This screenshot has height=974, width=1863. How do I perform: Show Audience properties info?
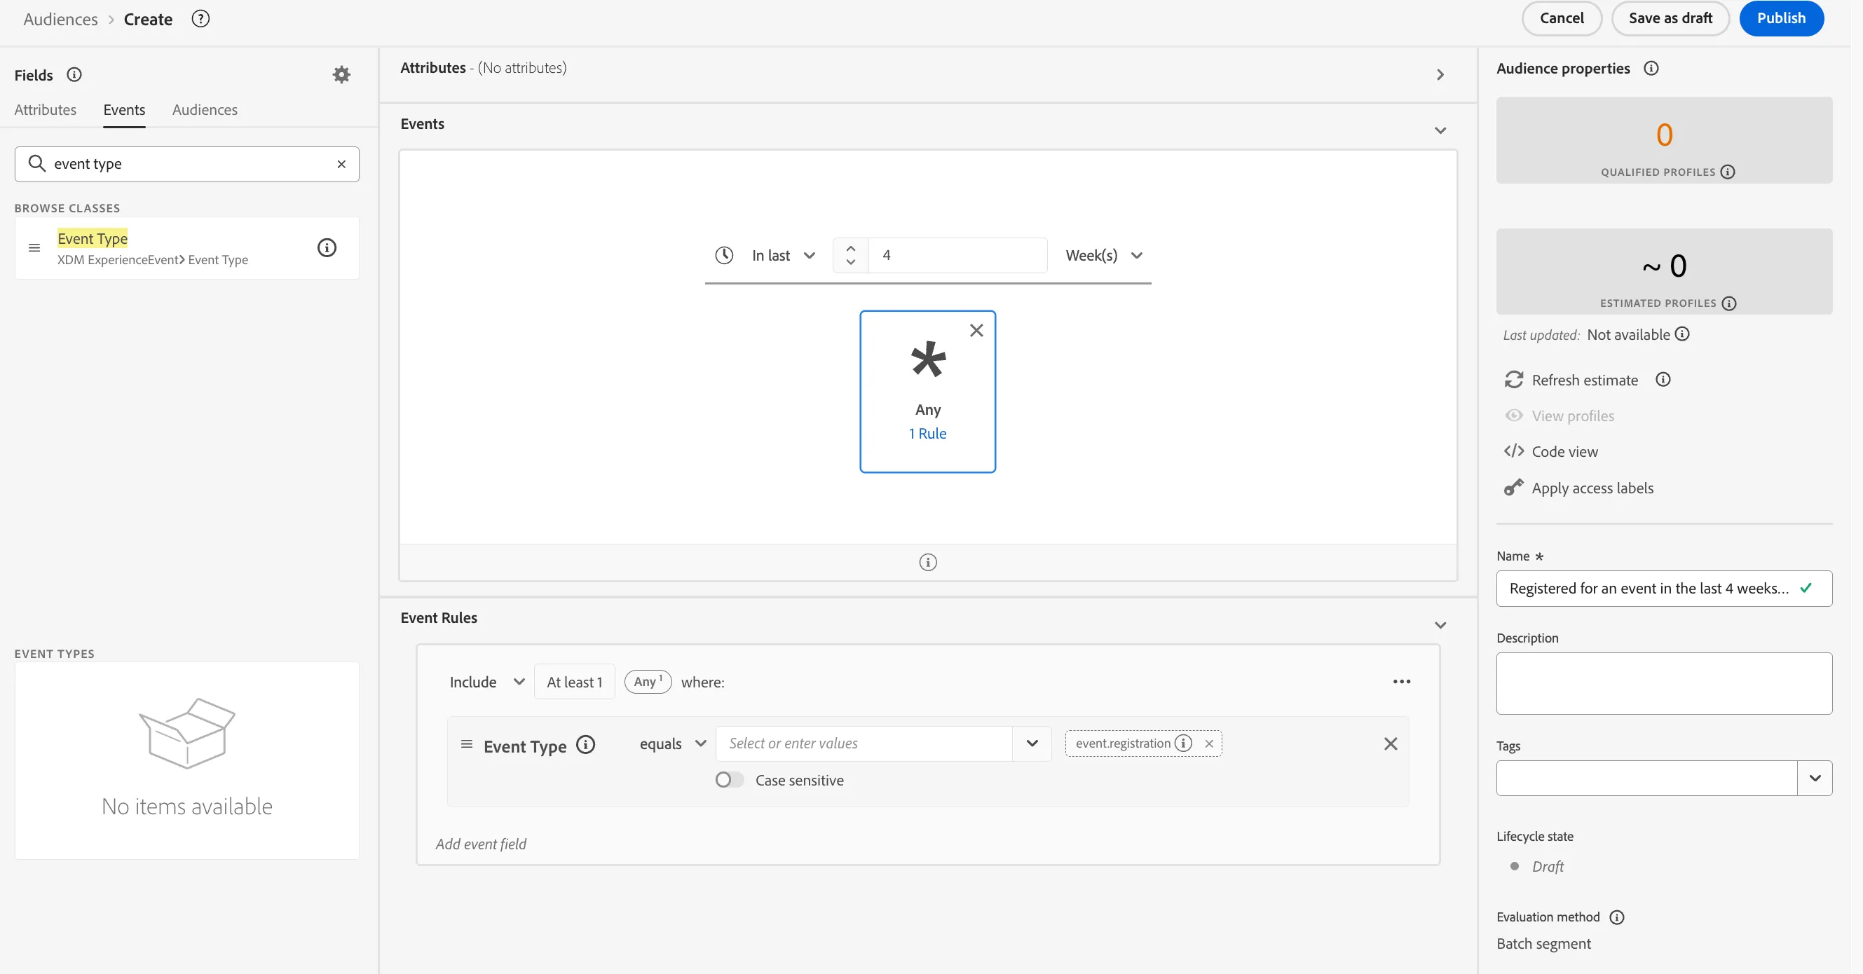tap(1651, 69)
